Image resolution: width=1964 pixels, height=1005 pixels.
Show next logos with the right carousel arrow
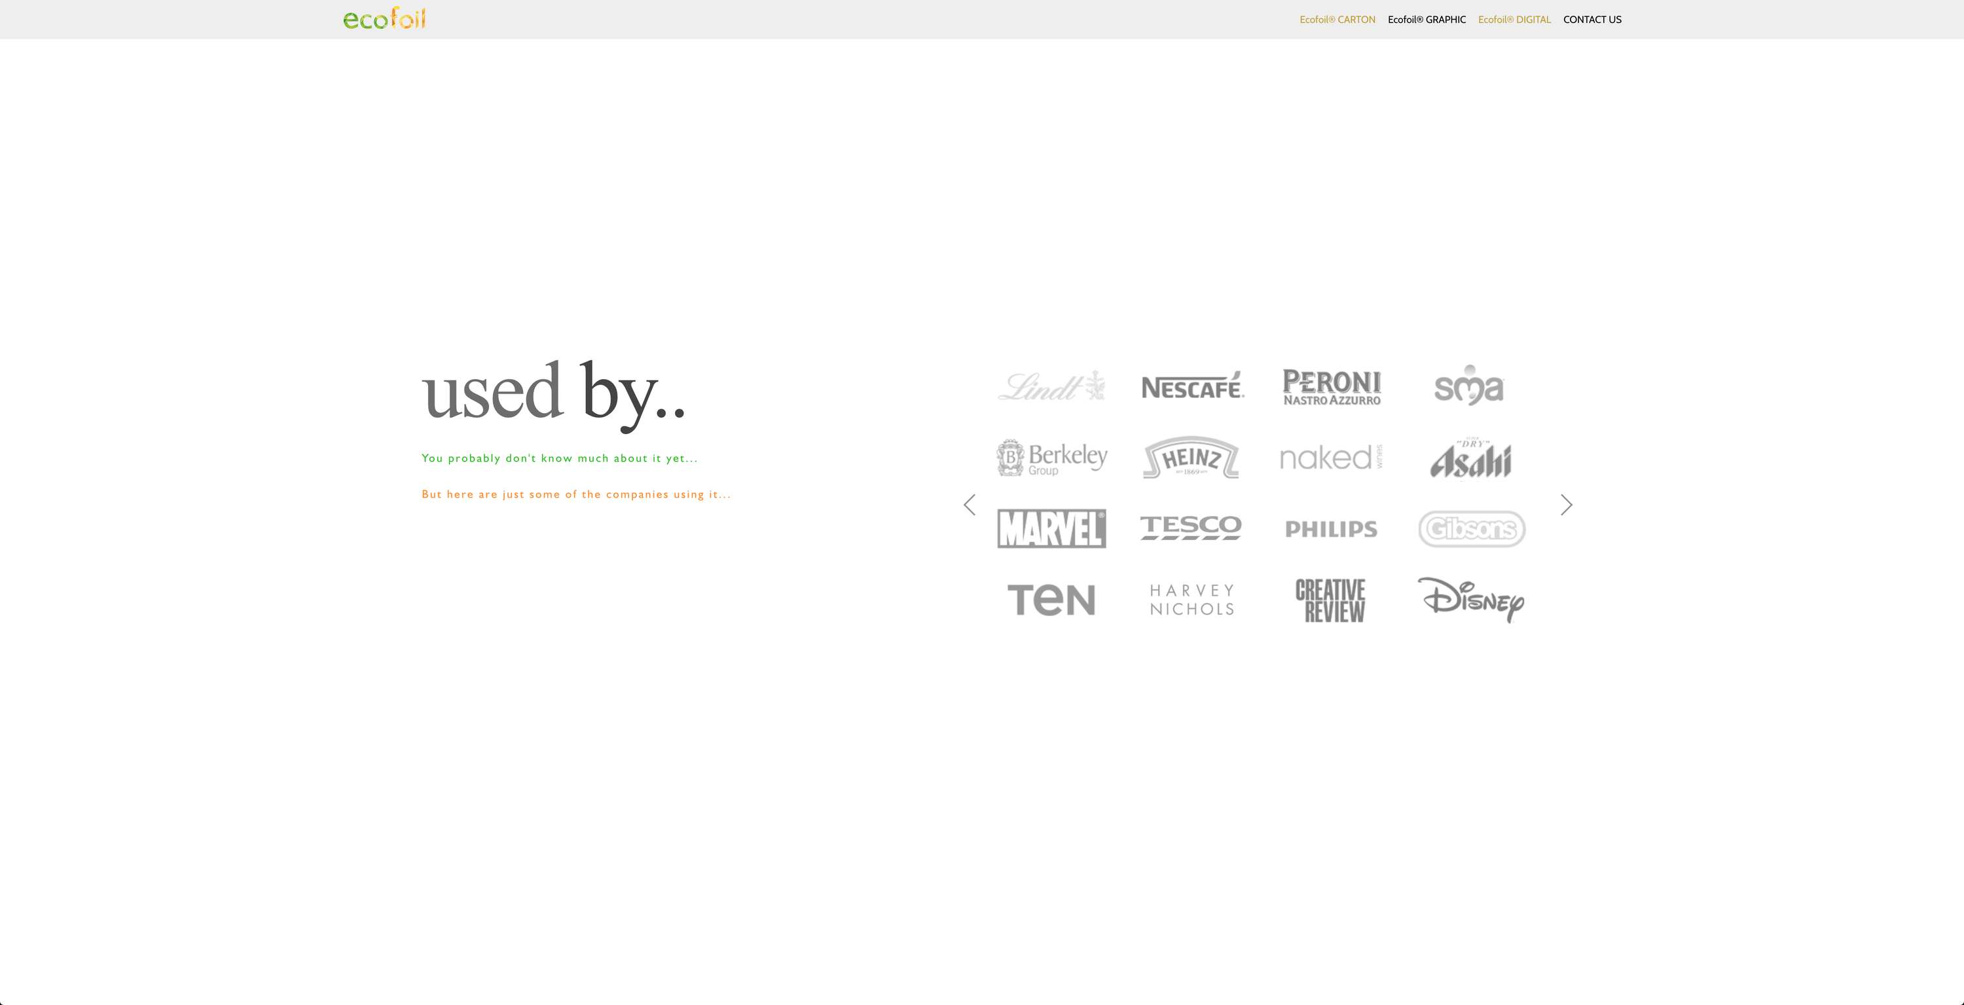1566,505
